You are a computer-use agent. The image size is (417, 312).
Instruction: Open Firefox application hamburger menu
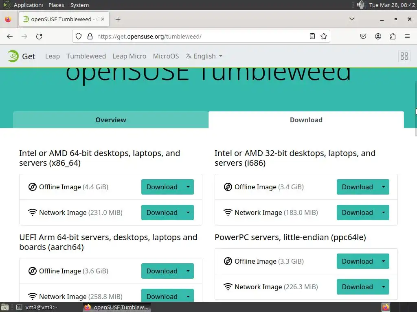(x=407, y=36)
